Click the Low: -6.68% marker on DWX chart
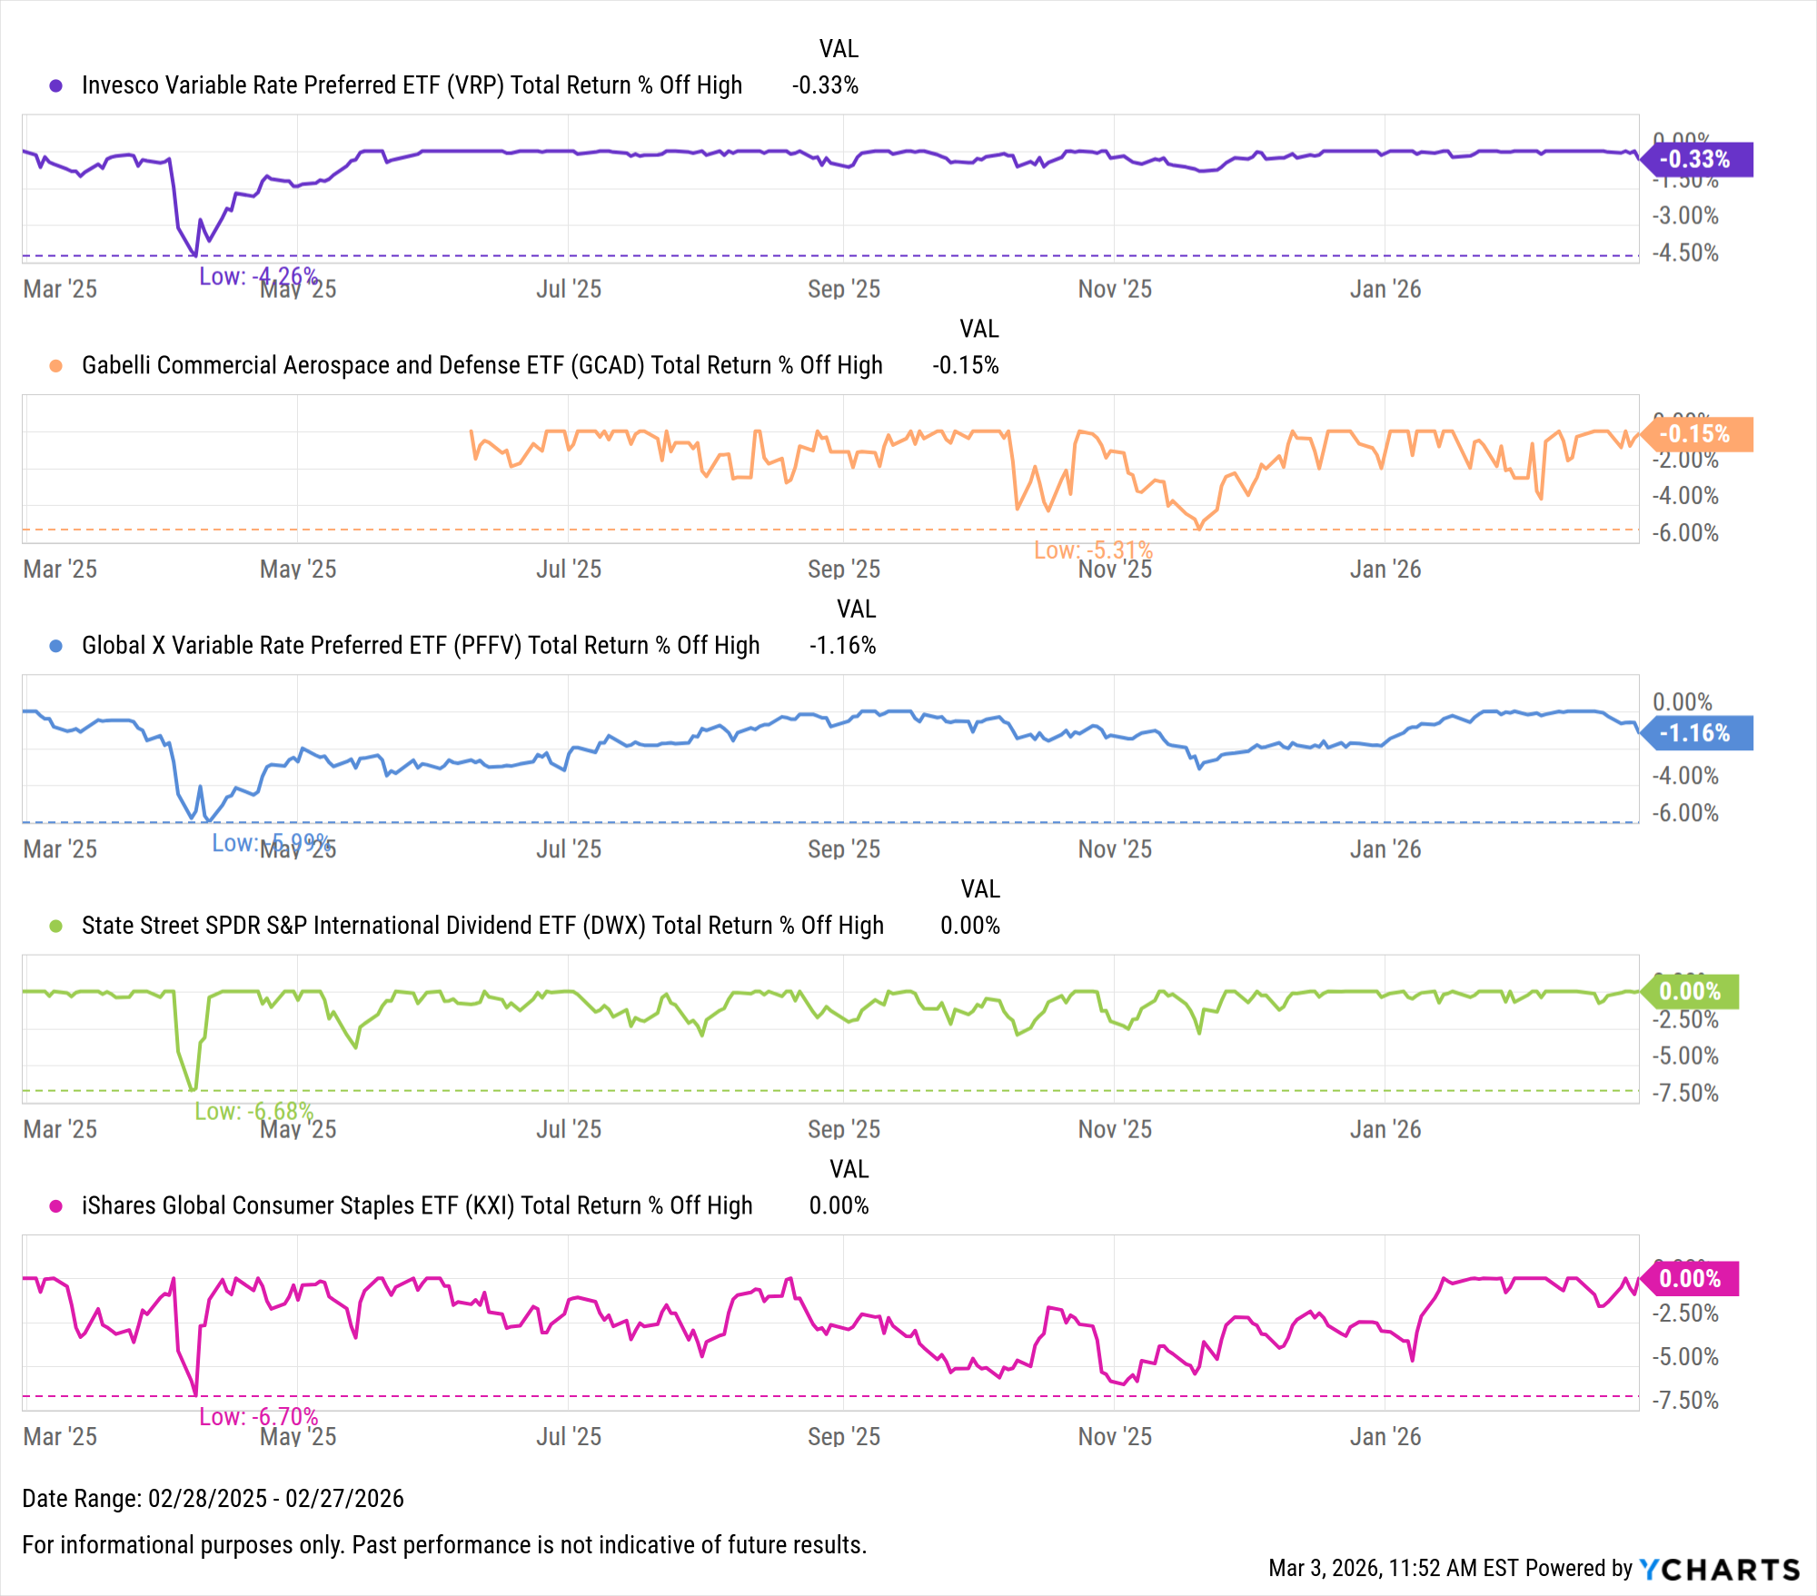The width and height of the screenshot is (1817, 1596). click(253, 1111)
